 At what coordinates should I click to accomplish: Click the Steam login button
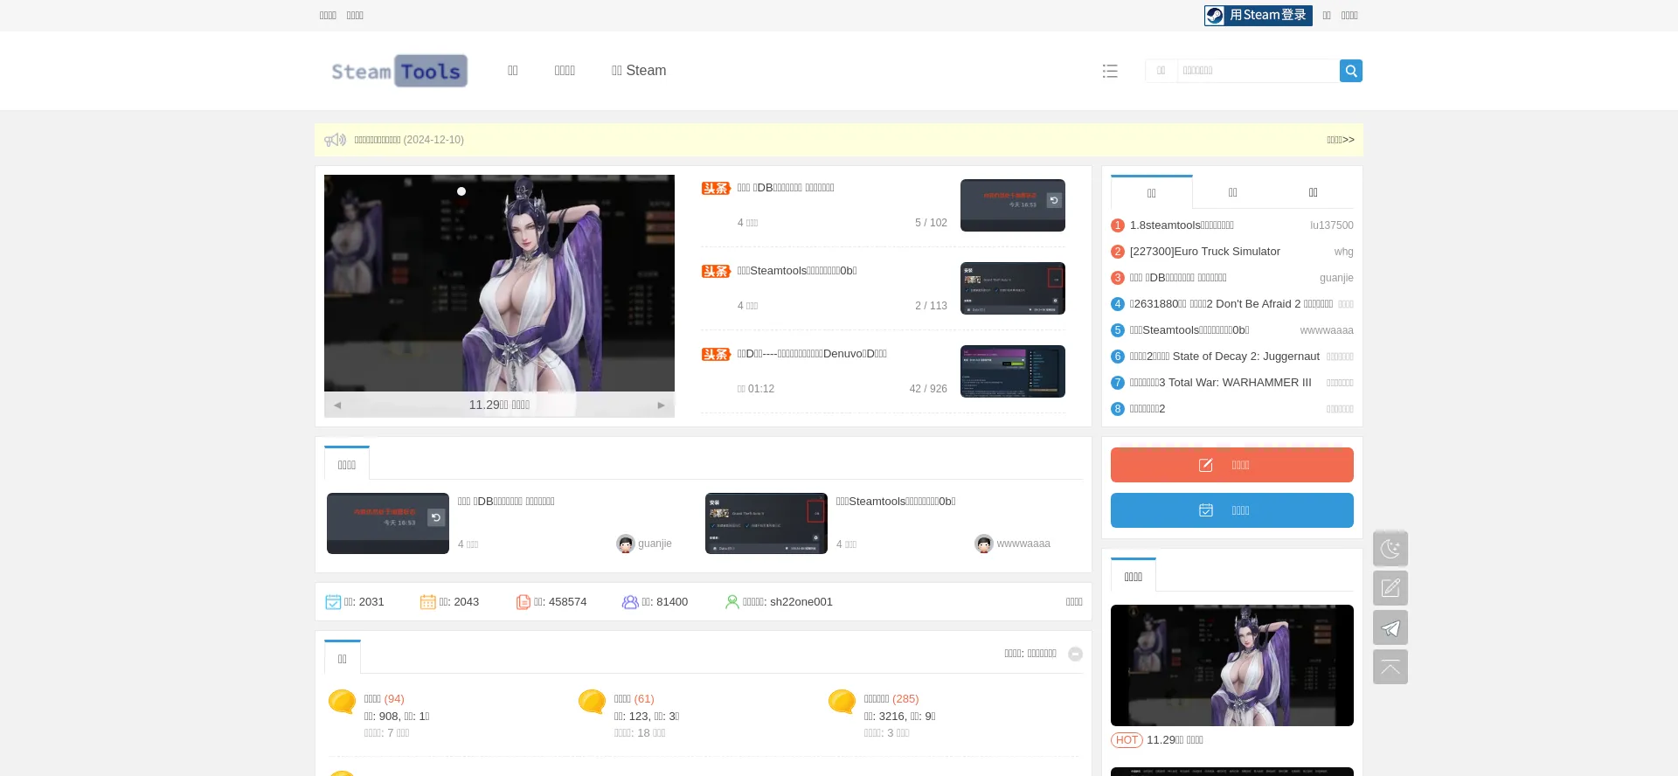pos(1258,16)
